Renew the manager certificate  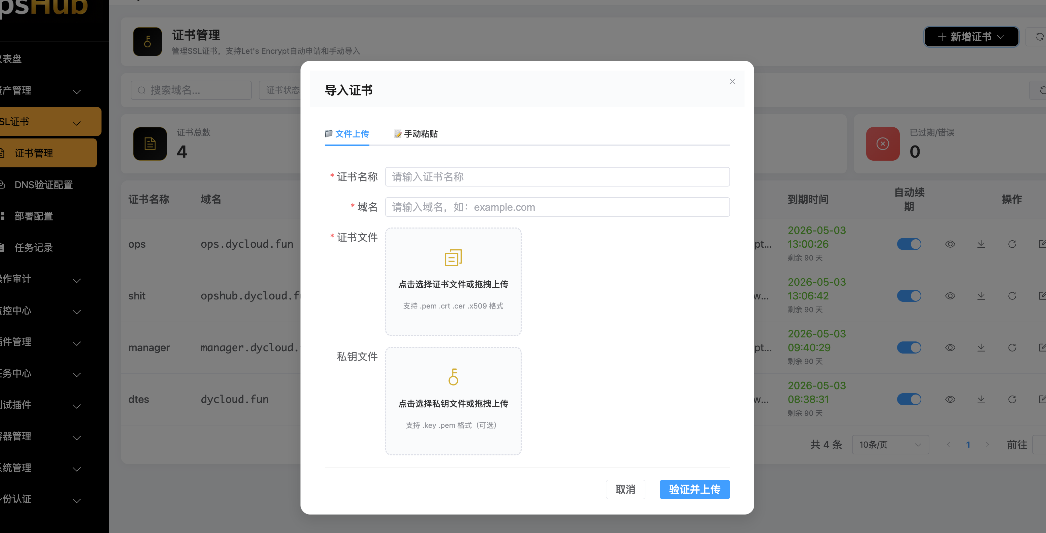pyautogui.click(x=1012, y=347)
